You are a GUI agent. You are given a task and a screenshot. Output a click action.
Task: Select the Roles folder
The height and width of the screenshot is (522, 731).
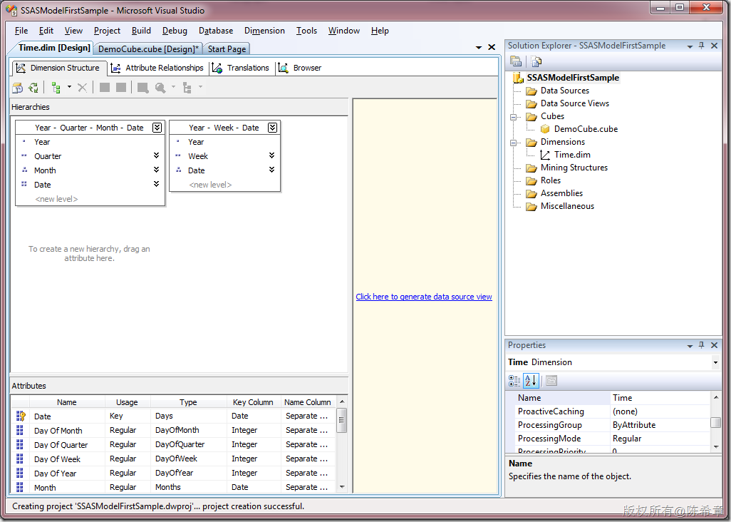click(x=550, y=180)
